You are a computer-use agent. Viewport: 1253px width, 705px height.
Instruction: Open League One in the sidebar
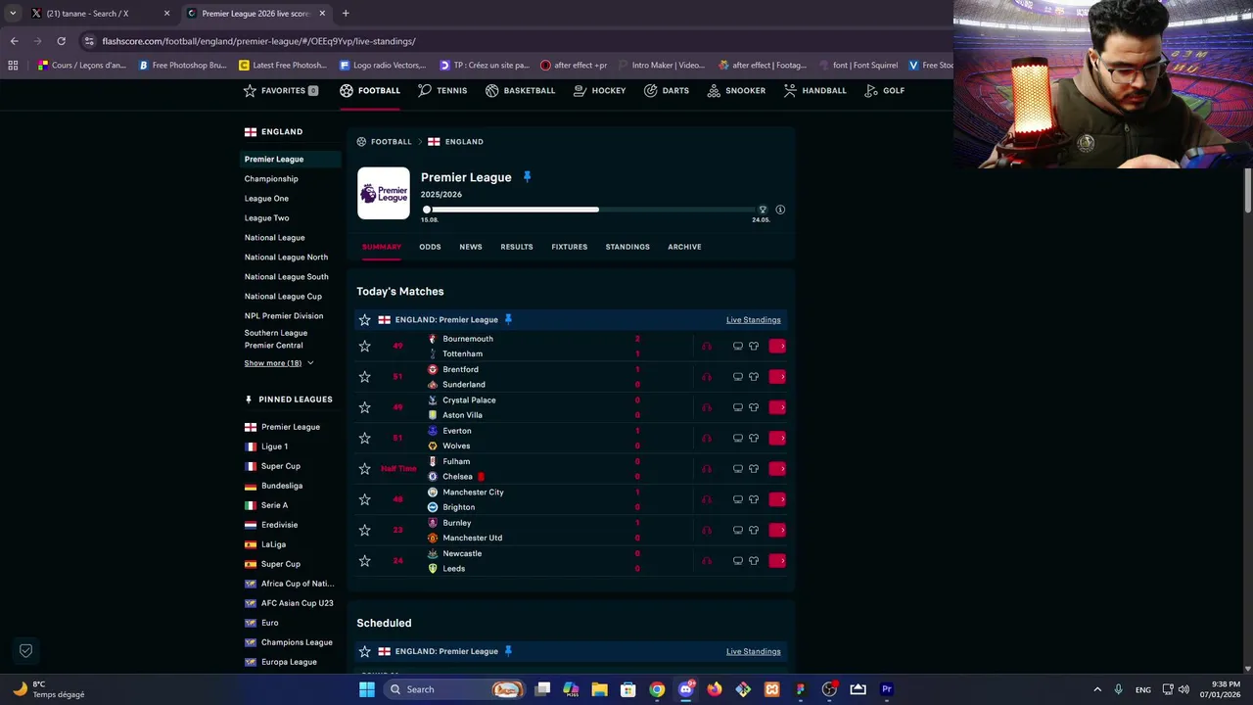tap(266, 199)
